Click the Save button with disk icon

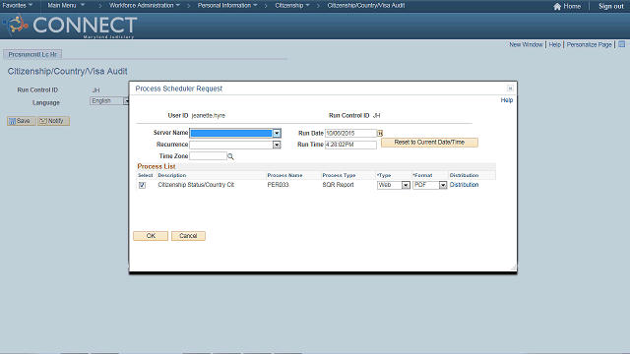pos(22,121)
